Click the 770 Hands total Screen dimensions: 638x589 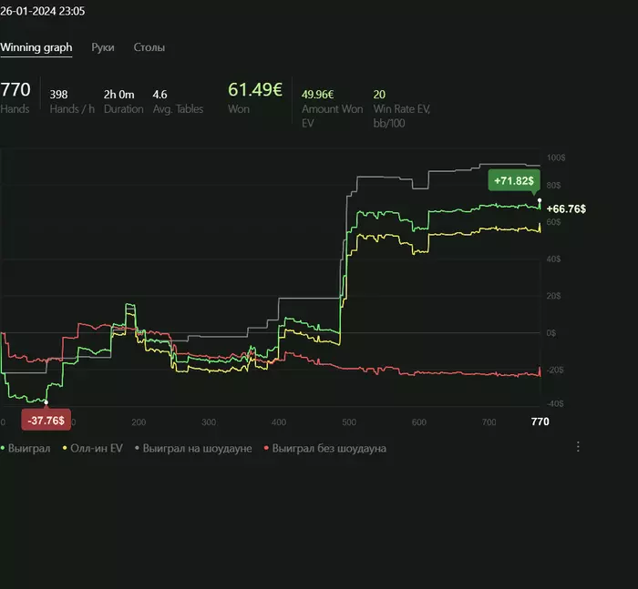pos(15,90)
